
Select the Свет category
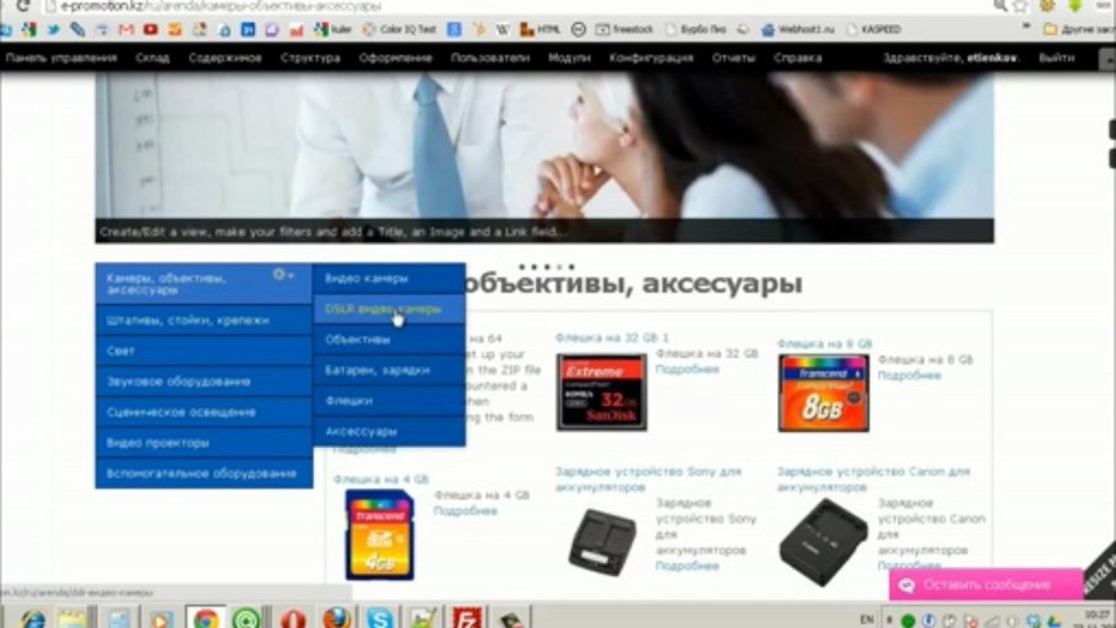203,351
